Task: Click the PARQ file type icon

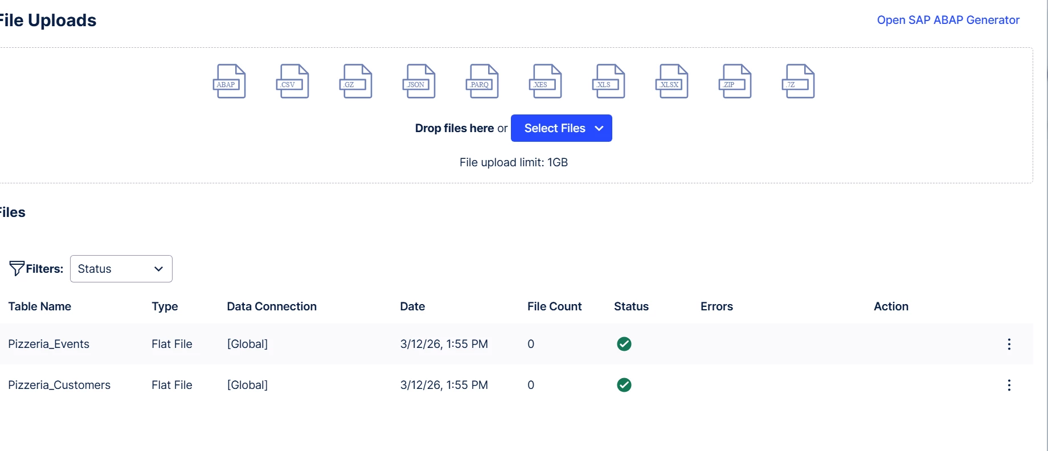Action: pyautogui.click(x=482, y=81)
